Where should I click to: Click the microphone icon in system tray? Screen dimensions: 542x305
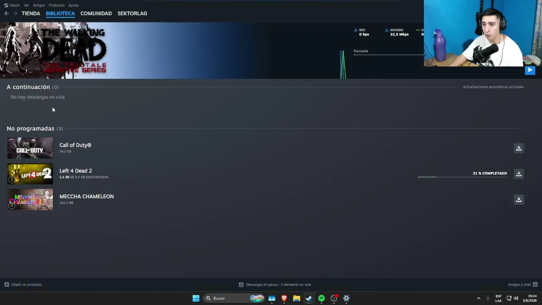coord(488,298)
